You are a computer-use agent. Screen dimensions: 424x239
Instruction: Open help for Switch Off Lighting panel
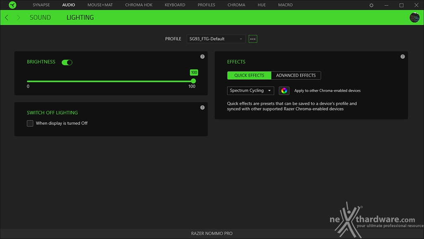pos(202,108)
